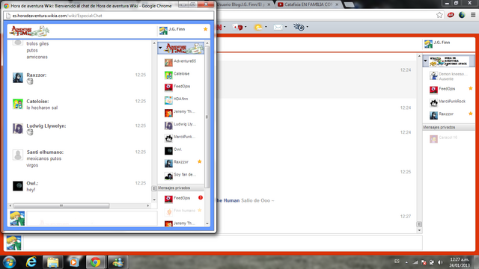The height and width of the screenshot is (269, 479).
Task: Click the chat messages scroll down arrow
Action: [x=154, y=200]
